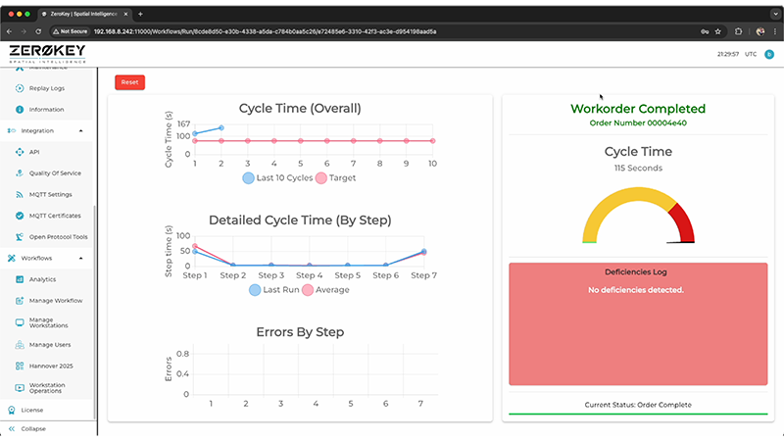Viewport: 784px width, 441px height.
Task: Open the workflow Analytics page
Action: tap(42, 279)
